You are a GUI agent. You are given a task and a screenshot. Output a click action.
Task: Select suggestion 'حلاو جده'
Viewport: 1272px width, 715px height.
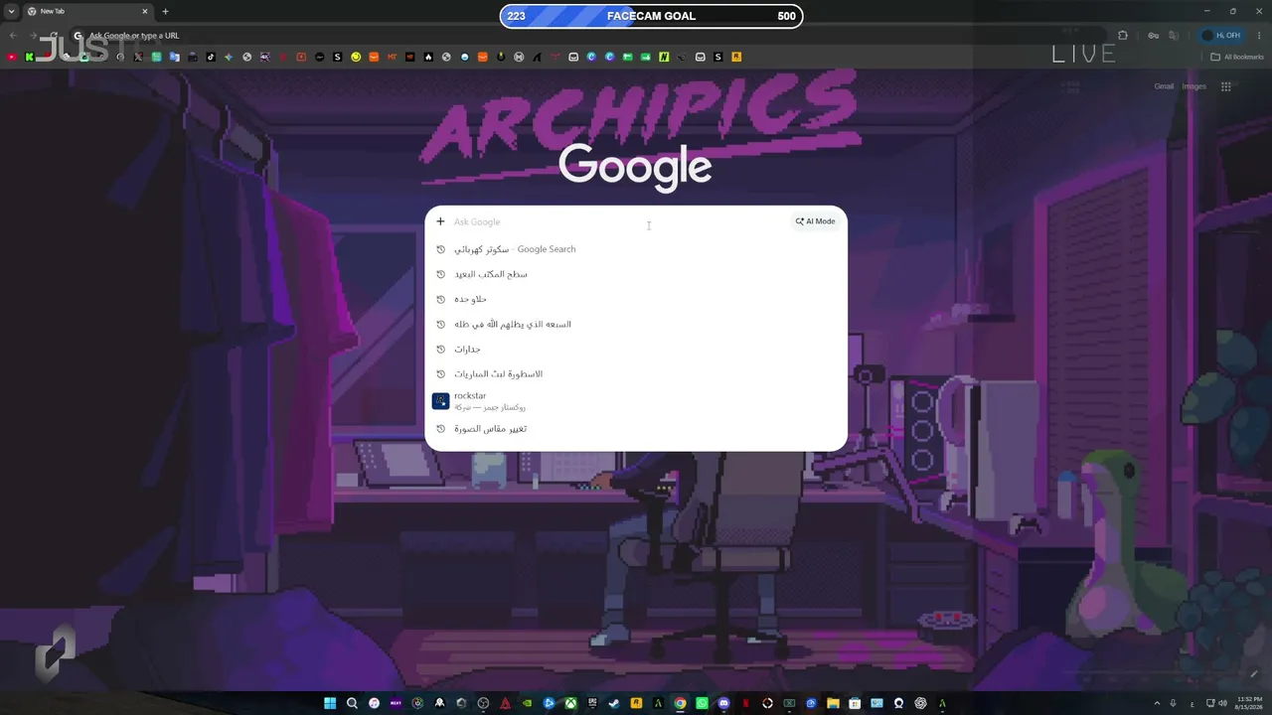tap(636, 299)
